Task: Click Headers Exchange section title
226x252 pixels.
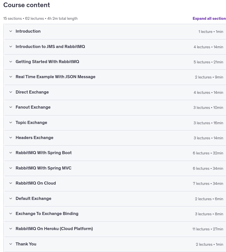Action: pyautogui.click(x=35, y=138)
